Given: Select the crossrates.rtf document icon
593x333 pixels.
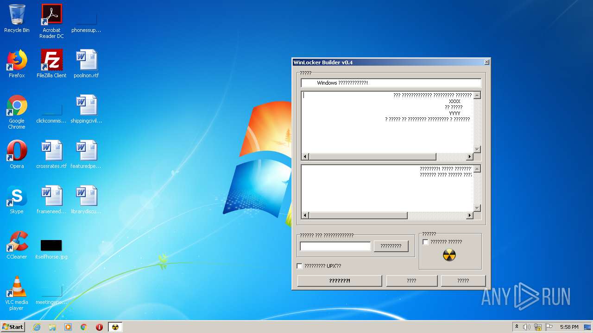Looking at the screenshot, I should [51, 154].
